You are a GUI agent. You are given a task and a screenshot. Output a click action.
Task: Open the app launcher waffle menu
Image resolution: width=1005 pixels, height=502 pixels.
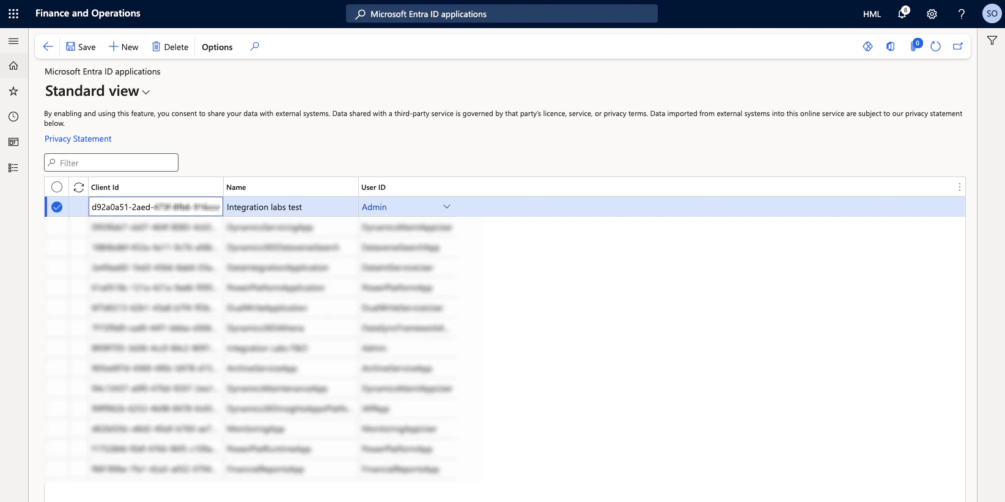coord(13,13)
